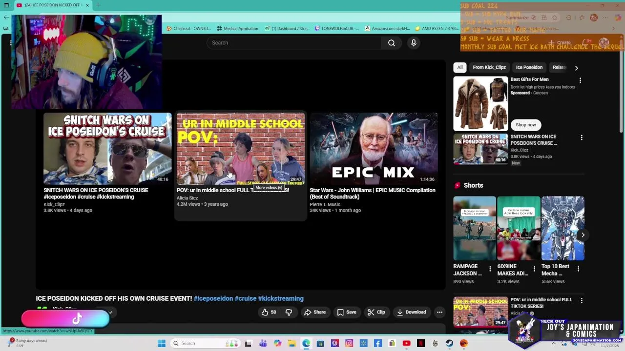Download the video
Viewport: 625px width, 351px height.
(x=412, y=312)
